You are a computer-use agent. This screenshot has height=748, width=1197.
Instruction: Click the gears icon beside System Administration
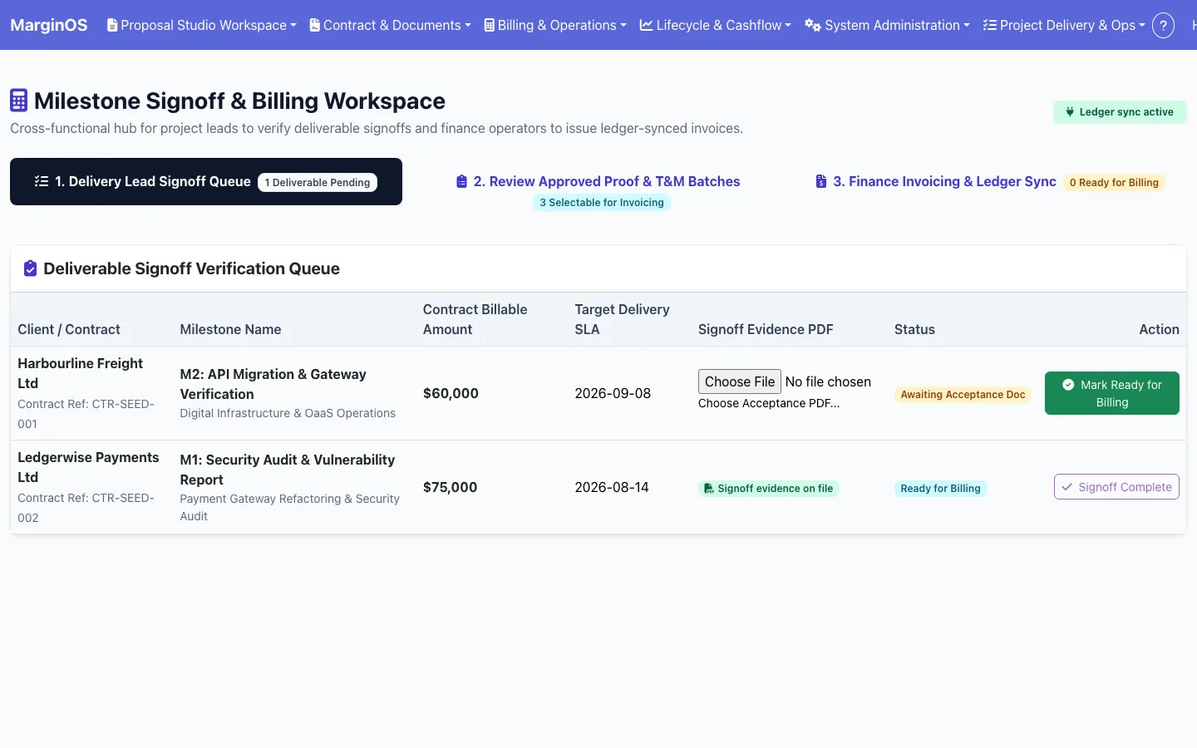813,25
